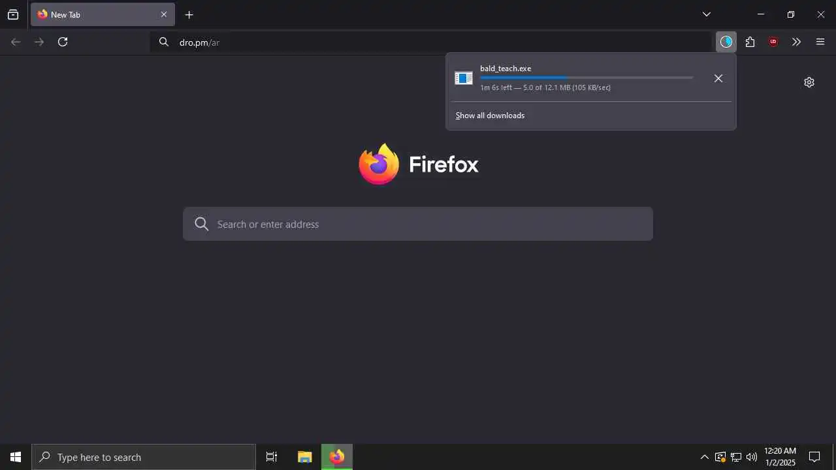Image resolution: width=836 pixels, height=470 pixels.
Task: Click the Forward navigation arrow
Action: [x=39, y=42]
